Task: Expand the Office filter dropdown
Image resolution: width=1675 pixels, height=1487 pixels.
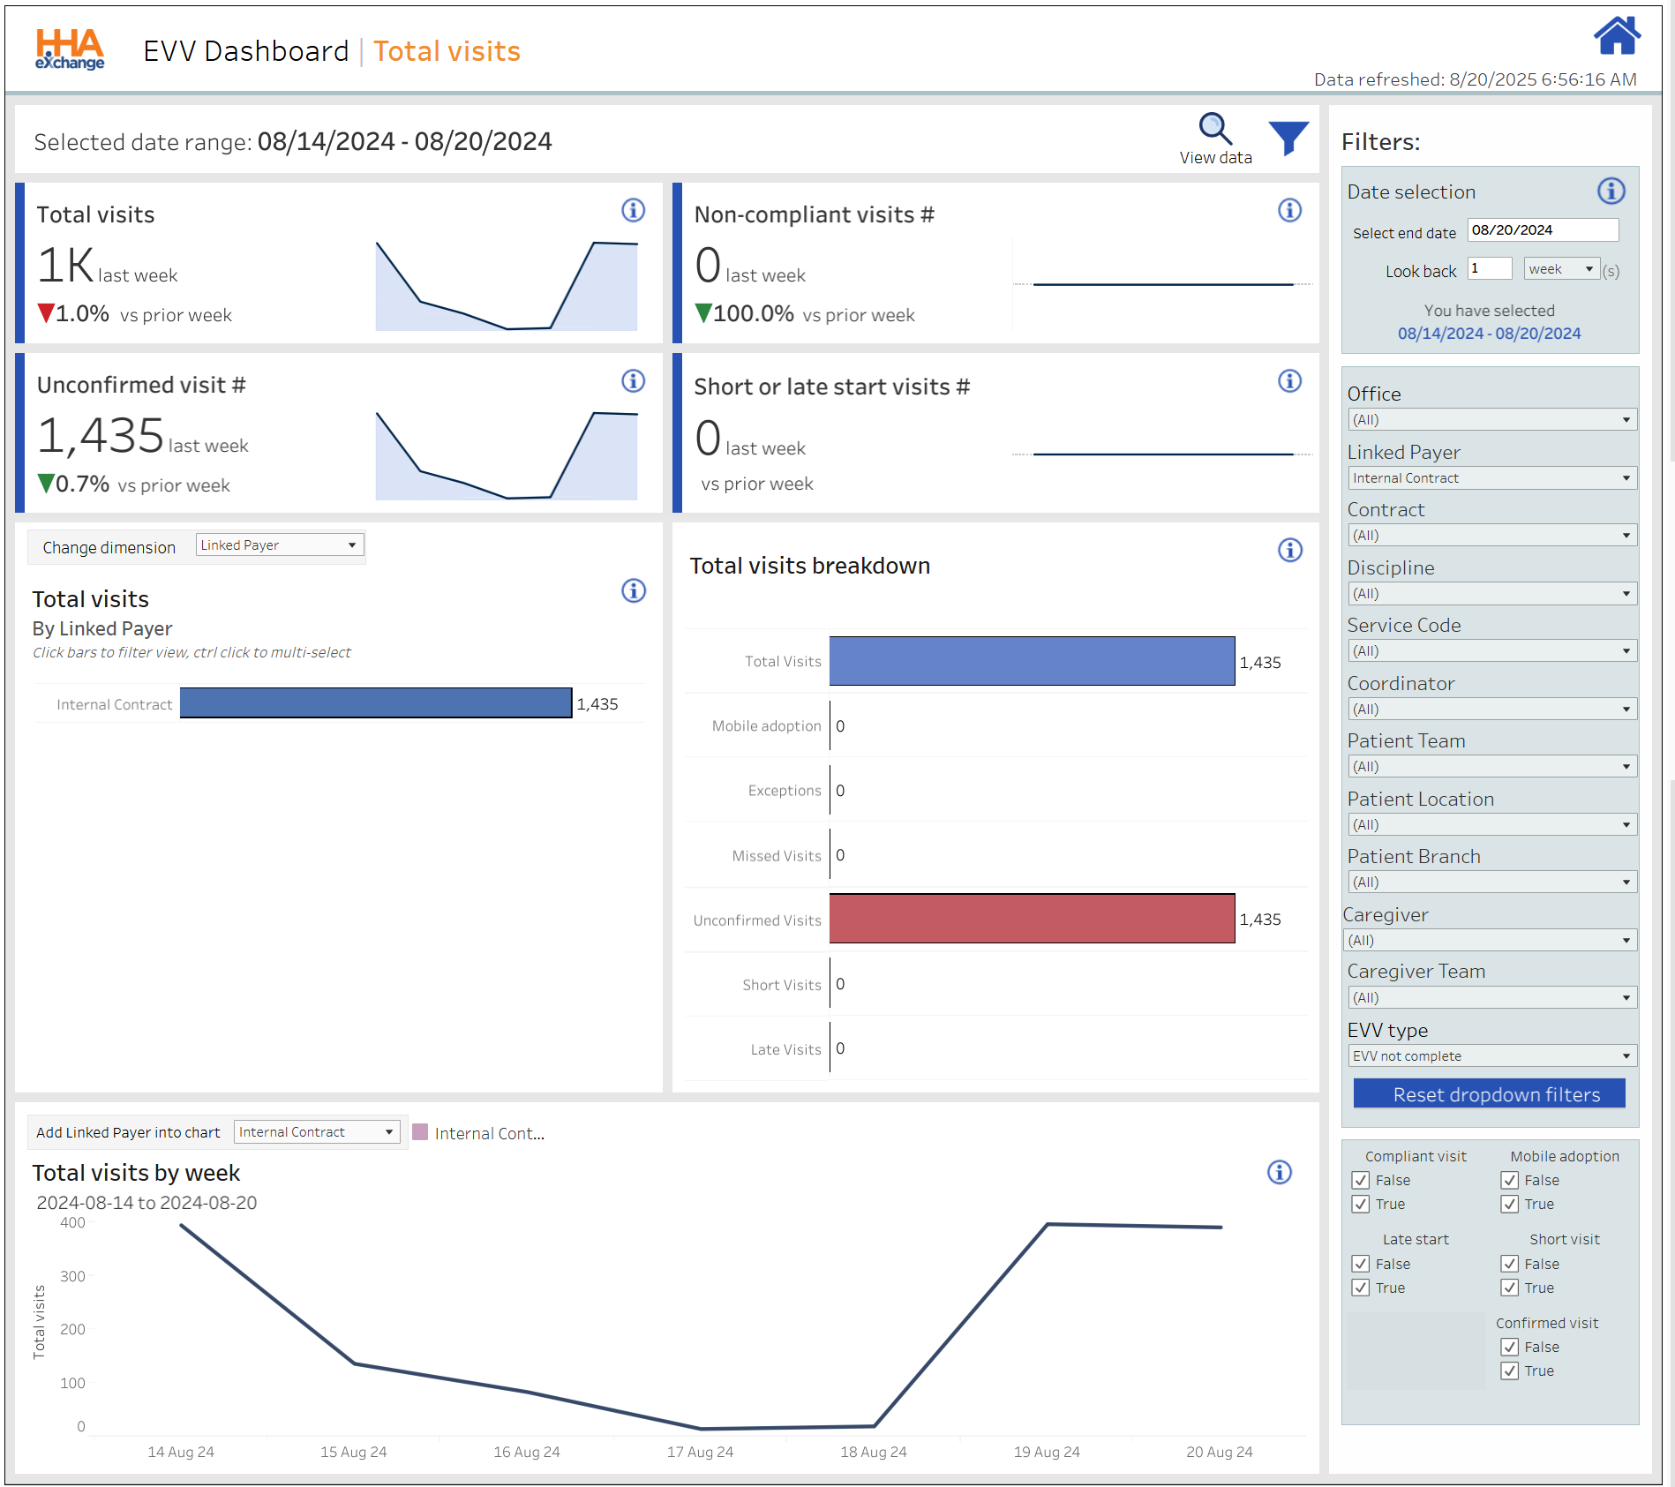Action: pyautogui.click(x=1491, y=420)
